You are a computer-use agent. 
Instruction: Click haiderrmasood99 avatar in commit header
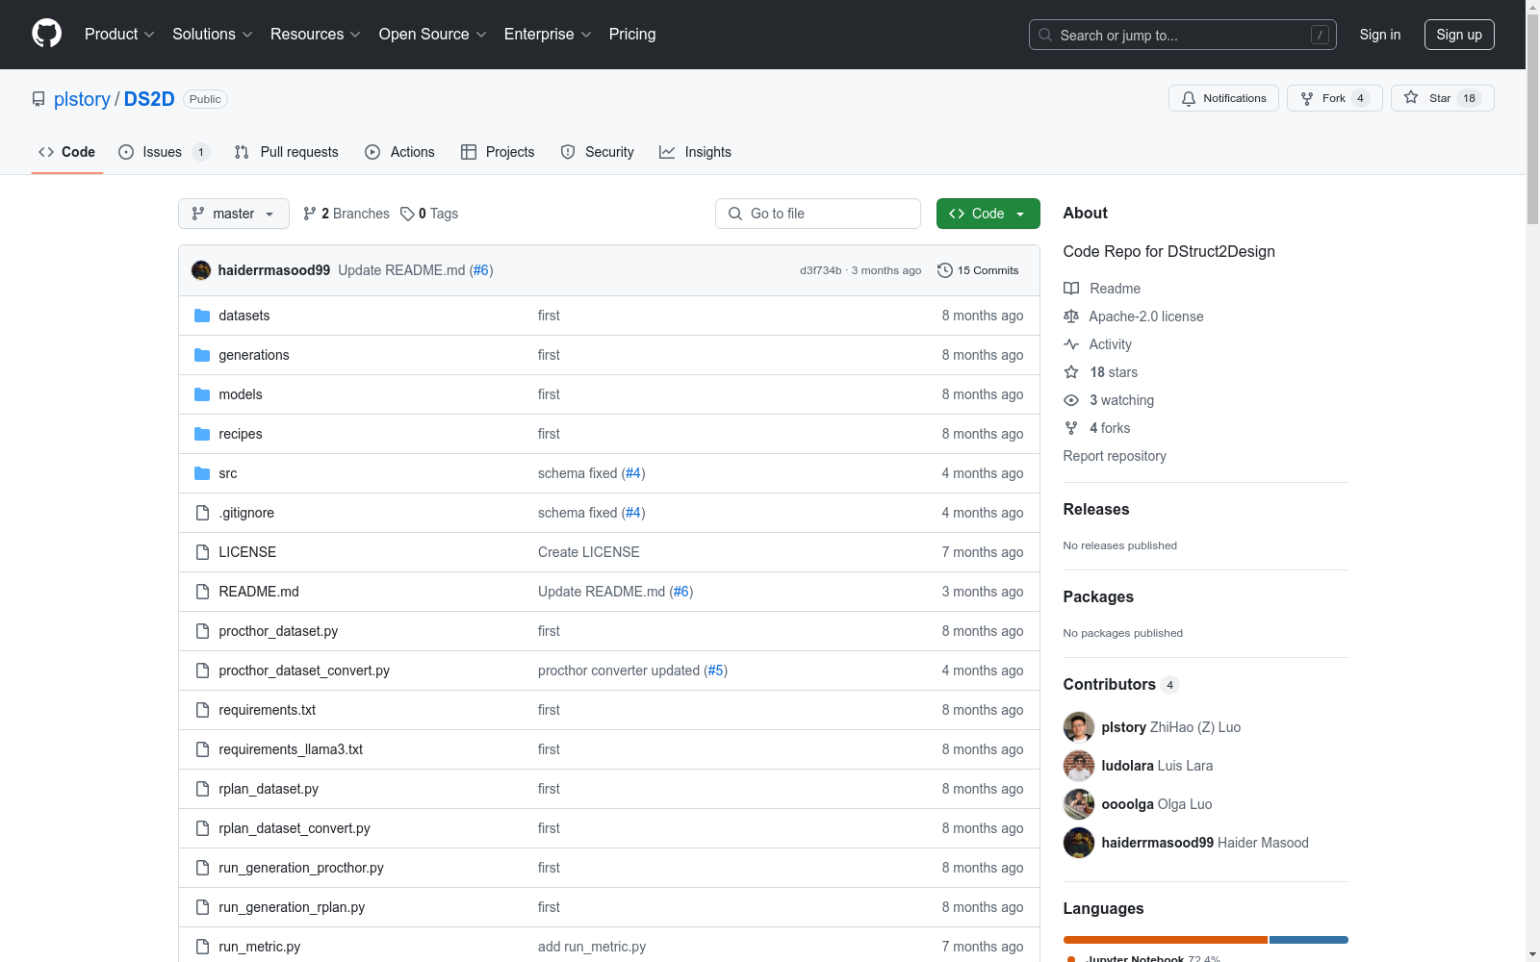201,270
